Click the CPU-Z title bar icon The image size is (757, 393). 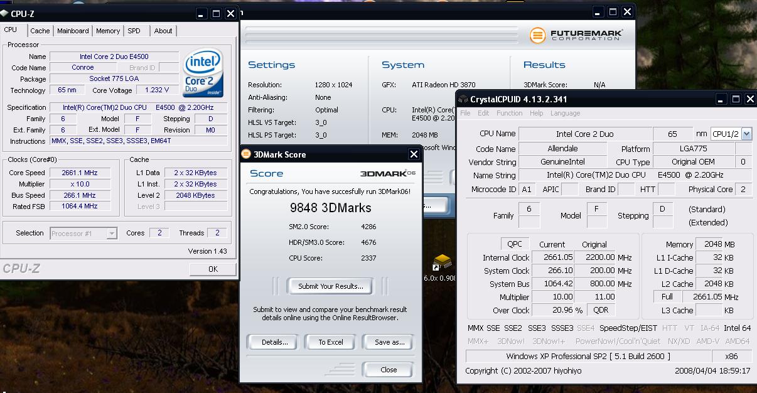pyautogui.click(x=3, y=13)
